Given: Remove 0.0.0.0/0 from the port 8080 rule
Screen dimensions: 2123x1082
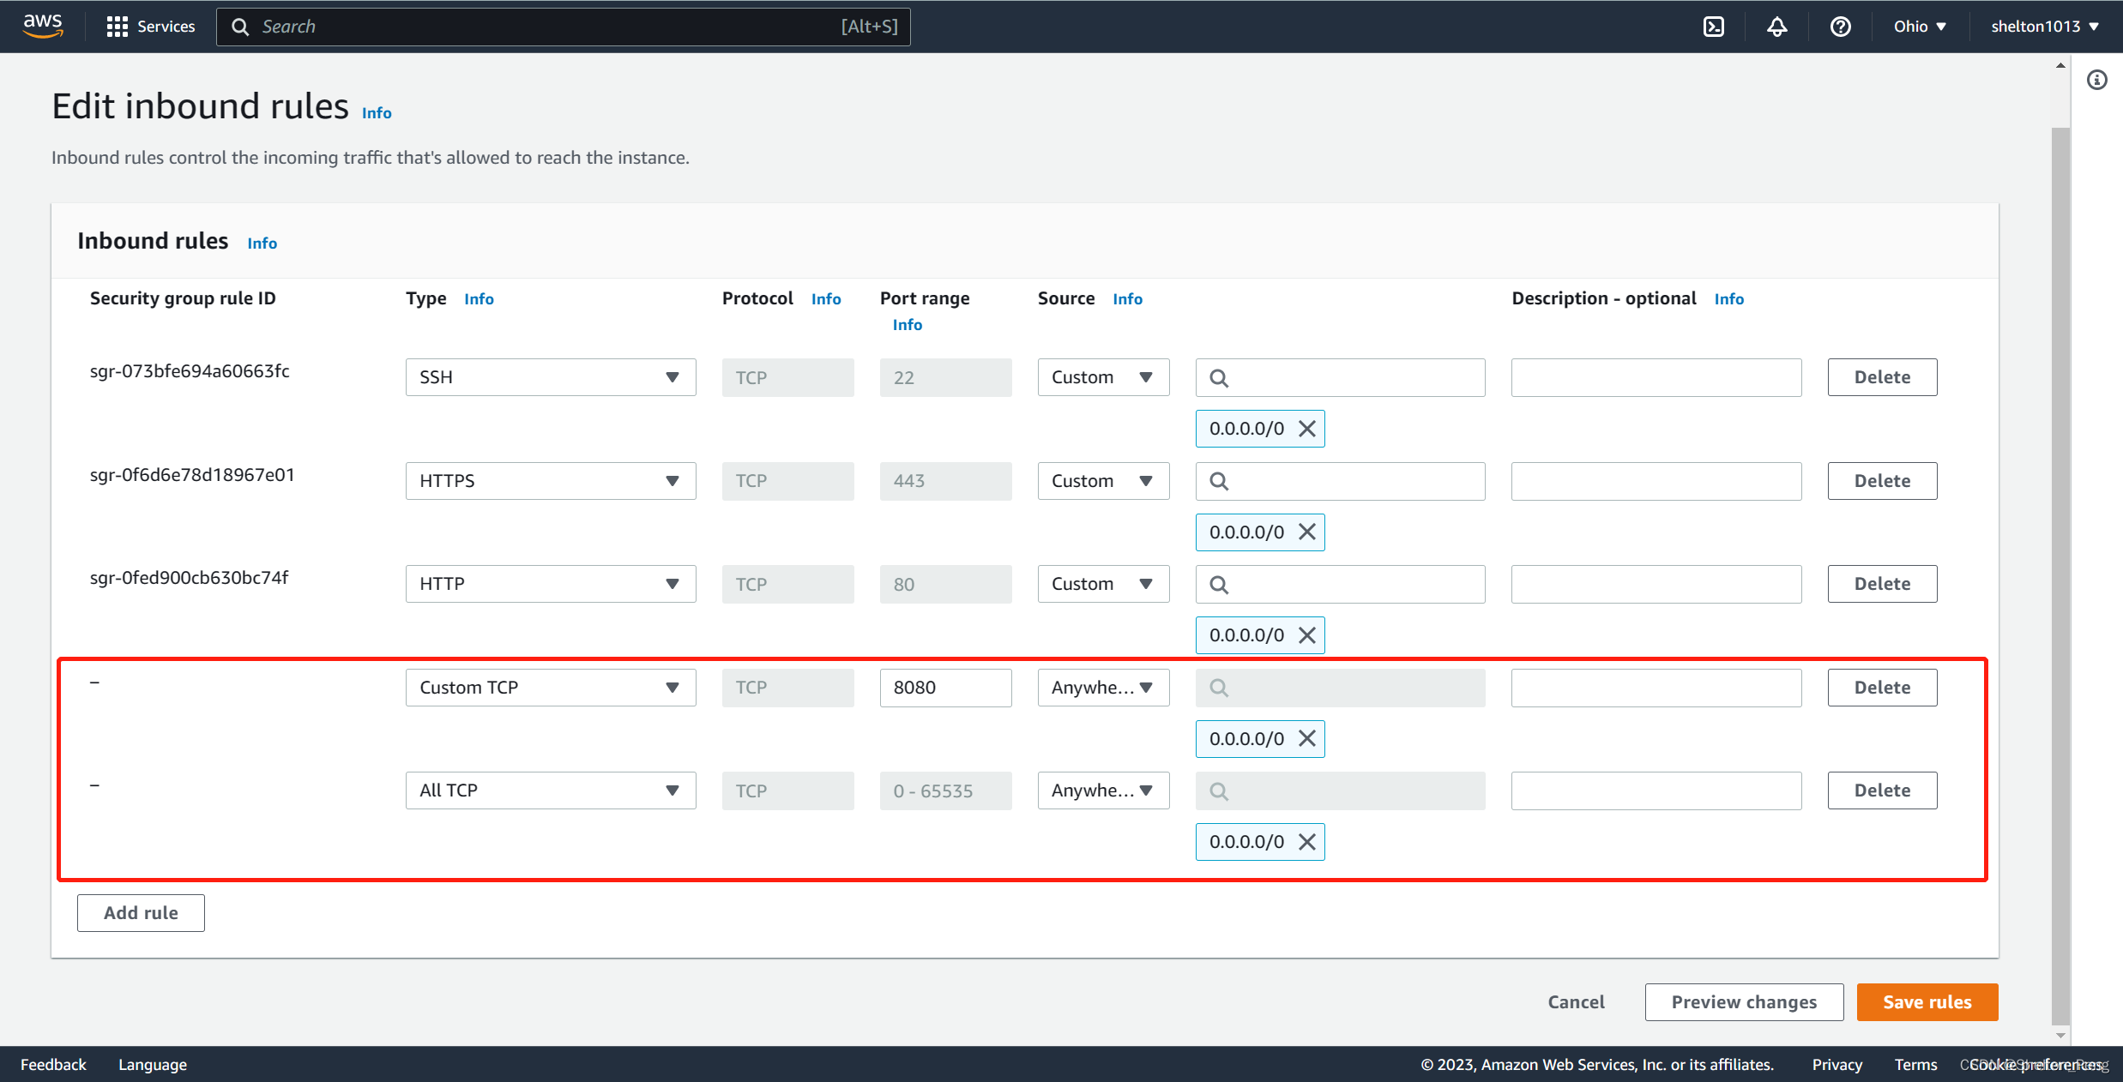Looking at the screenshot, I should [1306, 739].
